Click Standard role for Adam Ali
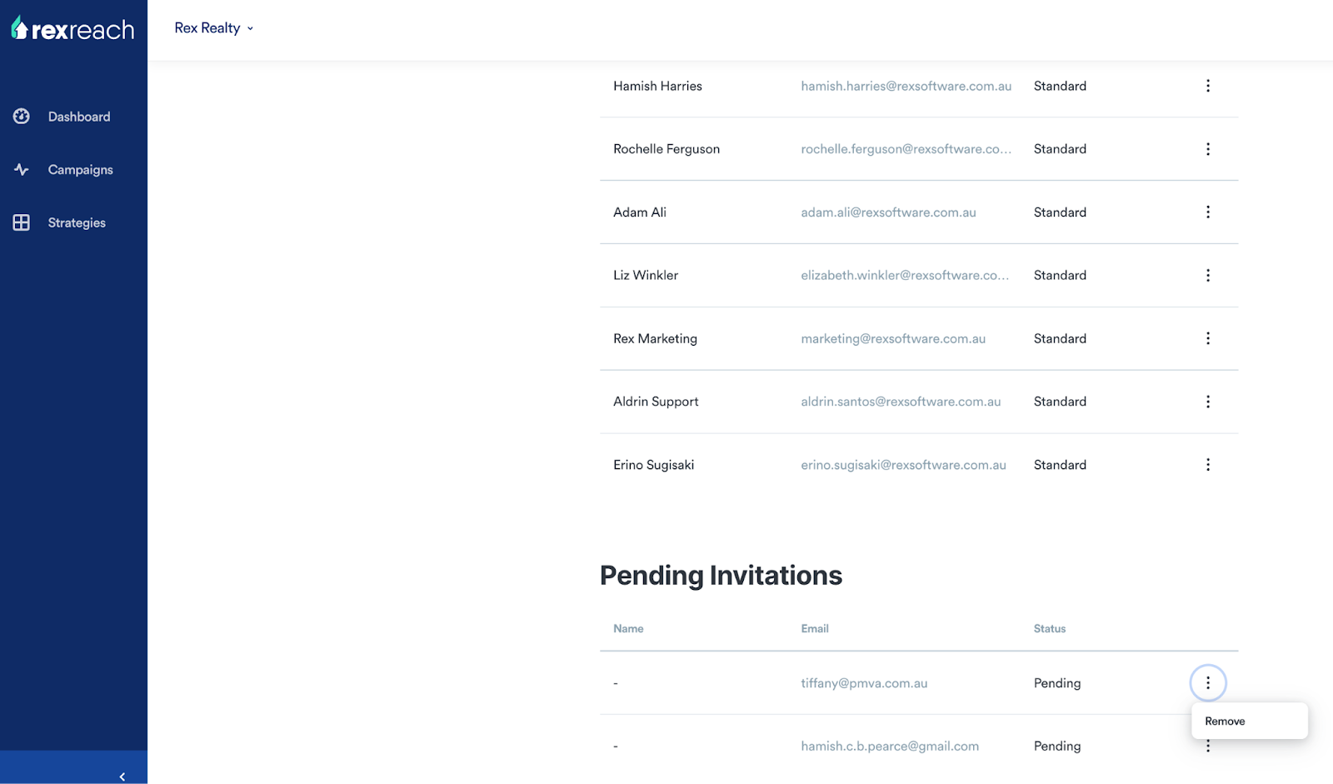Viewport: 1333px width, 784px height. tap(1060, 212)
